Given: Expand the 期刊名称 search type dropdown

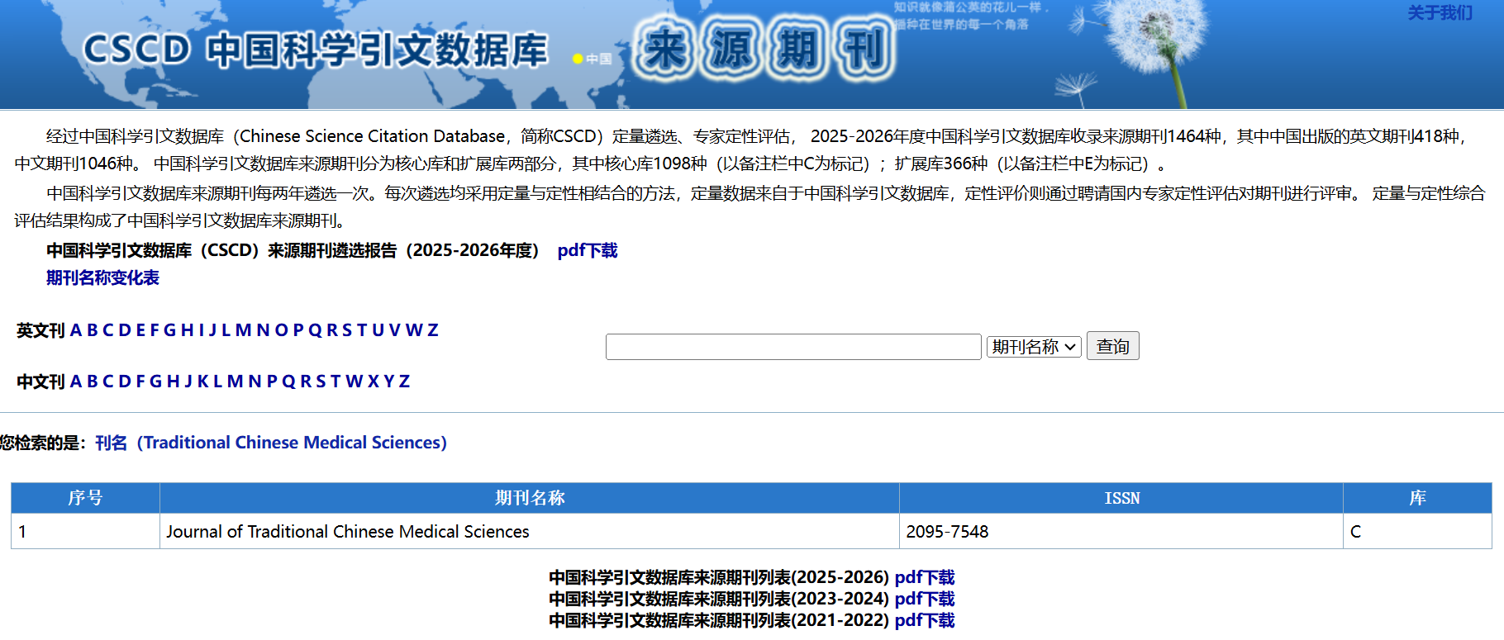Looking at the screenshot, I should [x=1033, y=347].
